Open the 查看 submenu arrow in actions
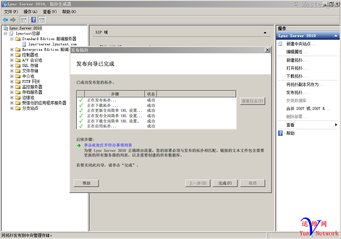The height and width of the screenshot is (239, 341). pos(336,125)
